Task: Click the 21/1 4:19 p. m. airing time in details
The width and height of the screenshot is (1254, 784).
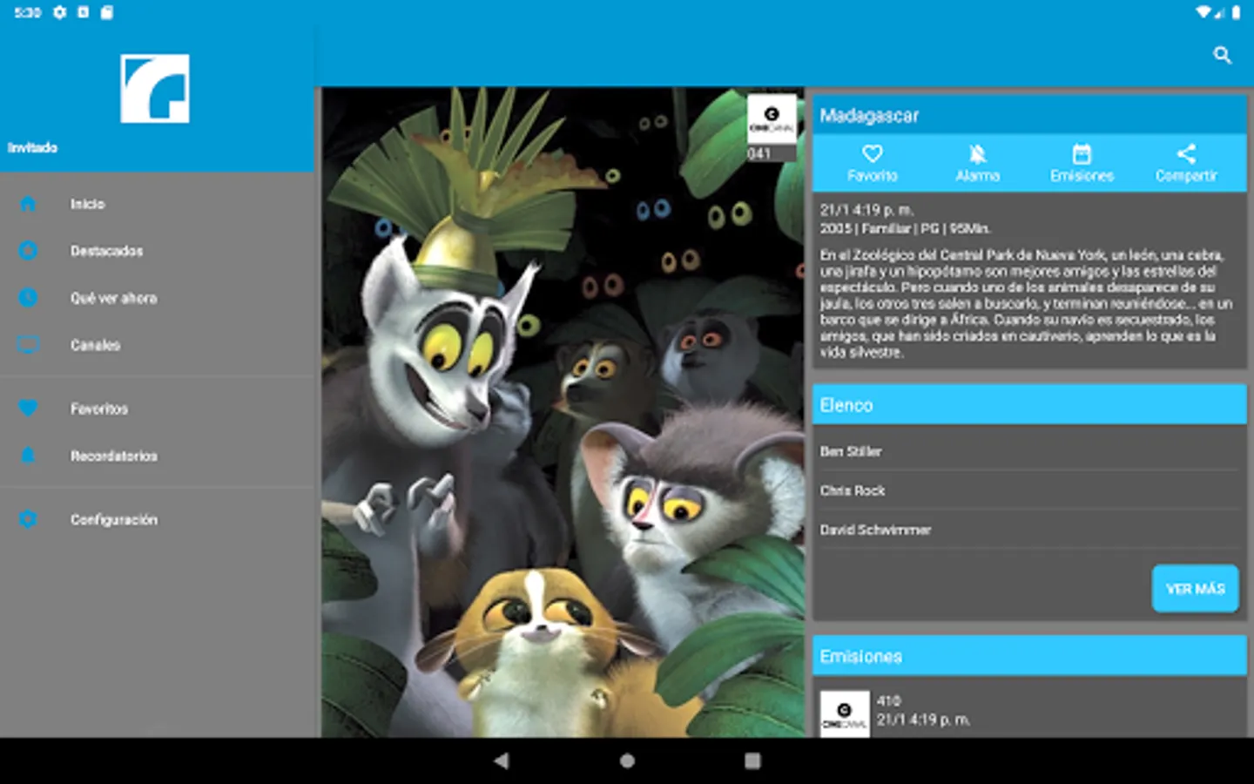Action: click(866, 210)
